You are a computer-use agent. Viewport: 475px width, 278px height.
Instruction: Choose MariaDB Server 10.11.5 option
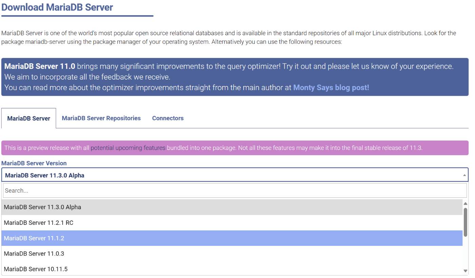[x=232, y=269]
